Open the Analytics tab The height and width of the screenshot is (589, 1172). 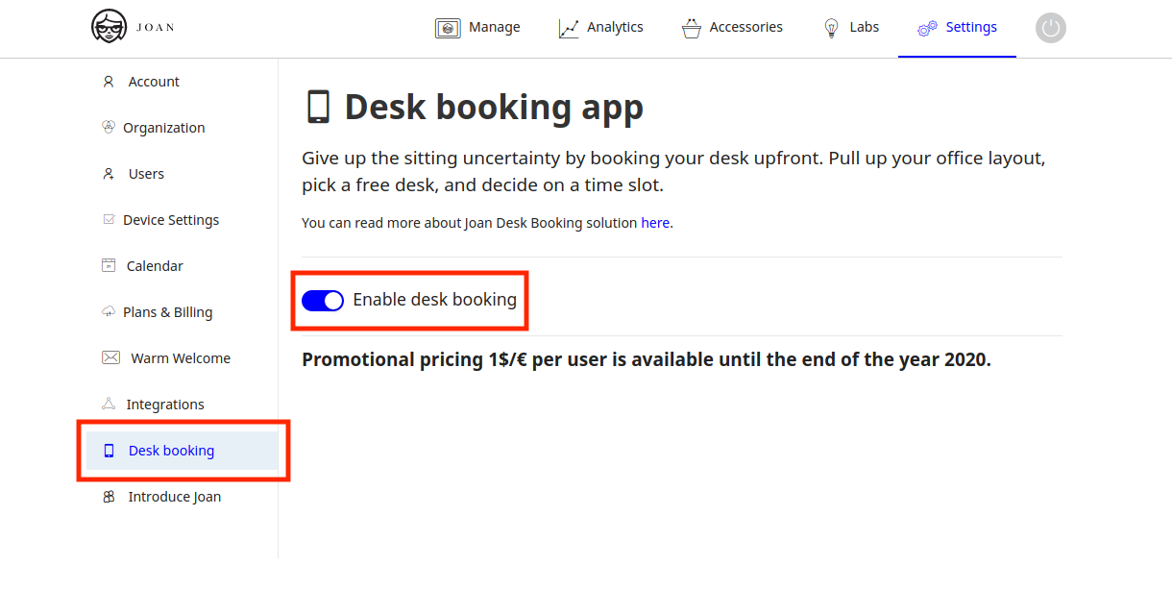pos(600,28)
